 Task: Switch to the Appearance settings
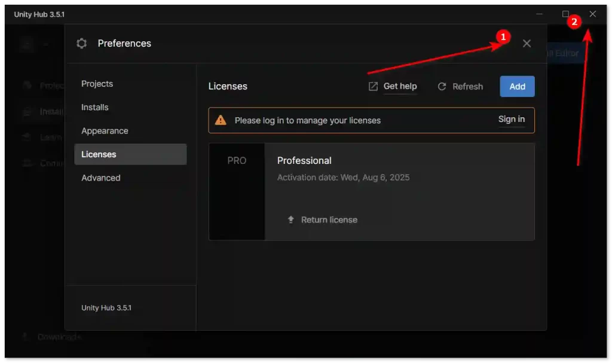pos(105,131)
